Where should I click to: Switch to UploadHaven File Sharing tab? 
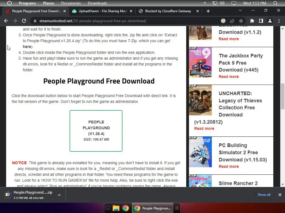tap(103, 11)
